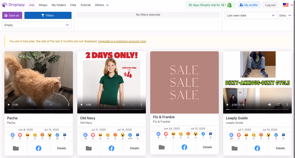This screenshot has height=158, width=295.
Task: Click Flo & Frankie angry reaction icon
Action: coord(188,134)
